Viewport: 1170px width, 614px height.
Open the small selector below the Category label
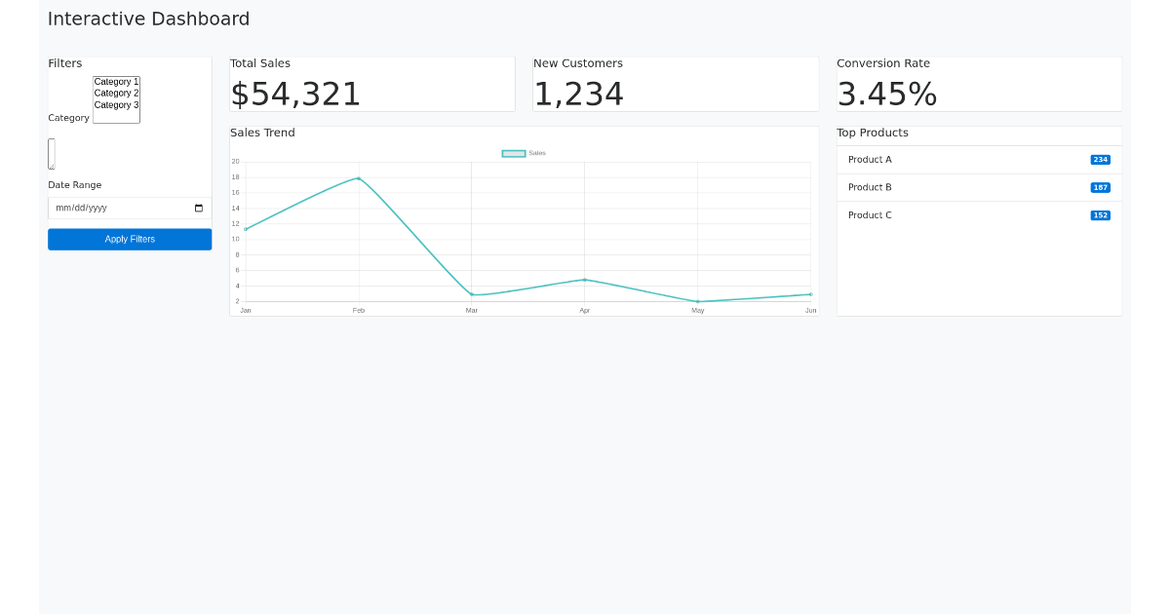[51, 153]
